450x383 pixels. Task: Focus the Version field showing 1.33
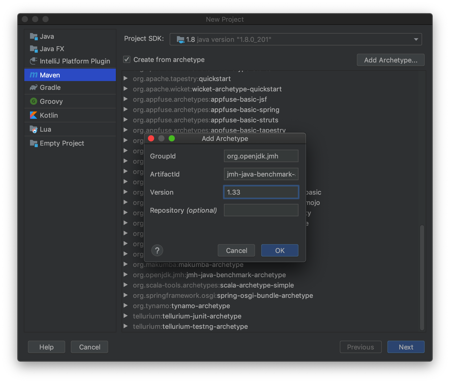[x=261, y=192]
